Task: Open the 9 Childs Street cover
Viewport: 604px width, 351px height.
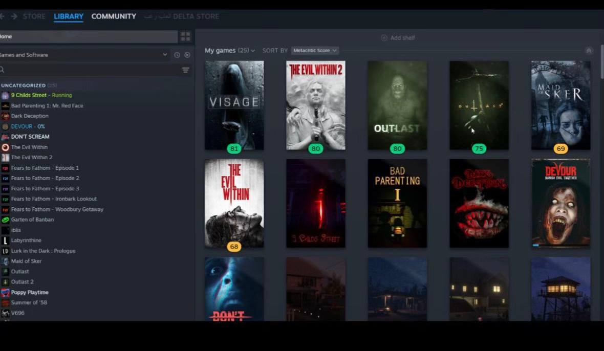Action: [x=316, y=203]
